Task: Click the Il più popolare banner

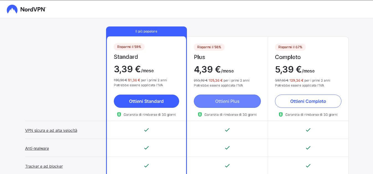Action: coord(146,31)
